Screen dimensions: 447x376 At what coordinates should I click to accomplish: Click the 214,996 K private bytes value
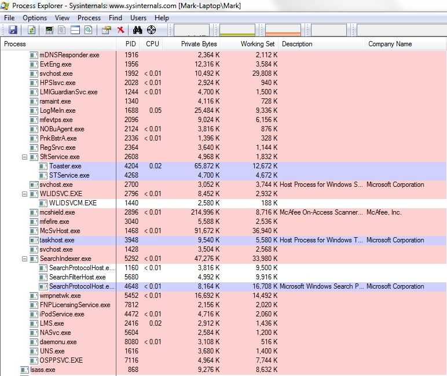tap(205, 212)
